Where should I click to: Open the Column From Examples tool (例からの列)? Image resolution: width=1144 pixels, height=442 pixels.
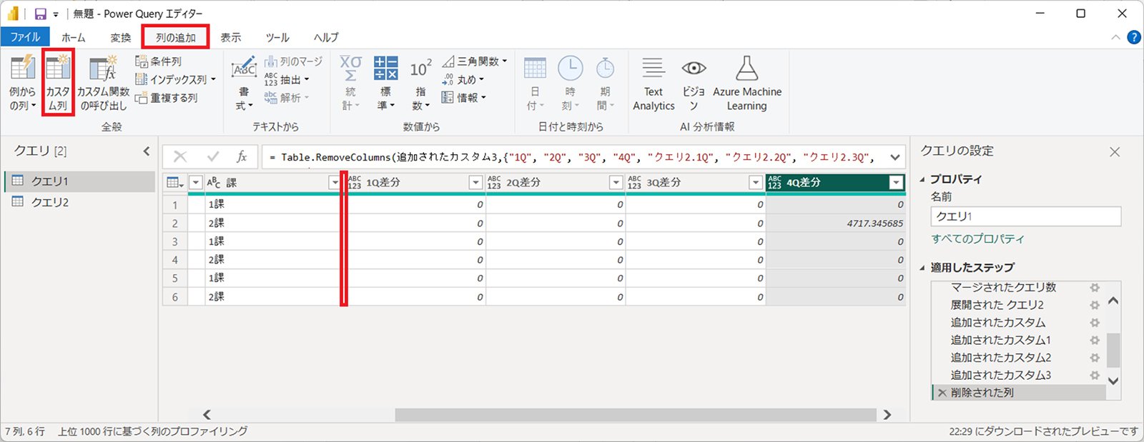click(x=22, y=82)
